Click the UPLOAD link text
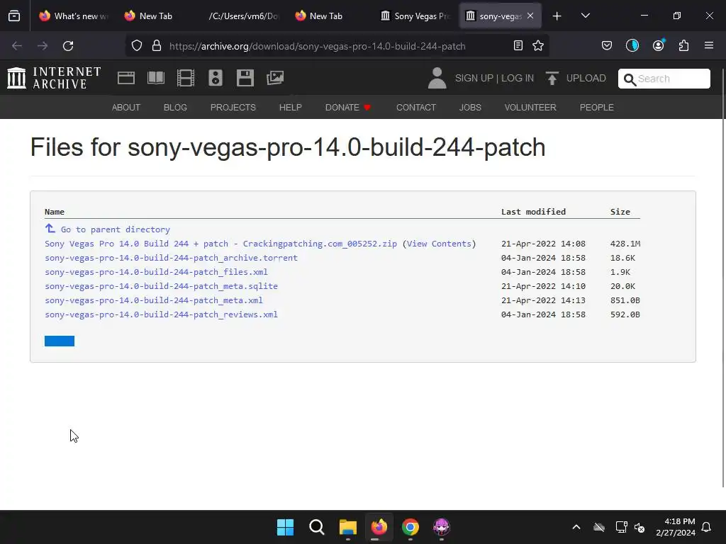 coord(586,78)
